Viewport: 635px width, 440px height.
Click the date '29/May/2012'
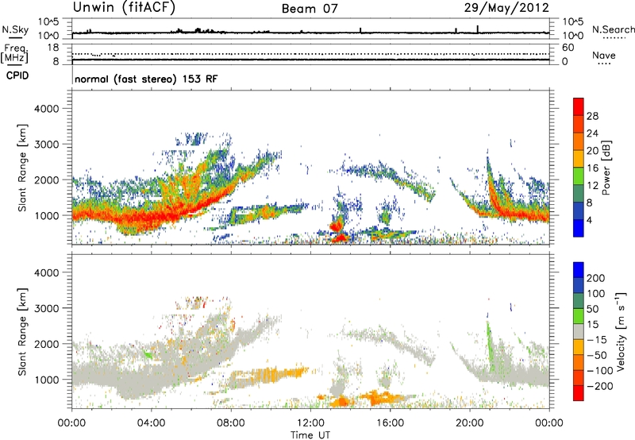tap(506, 8)
